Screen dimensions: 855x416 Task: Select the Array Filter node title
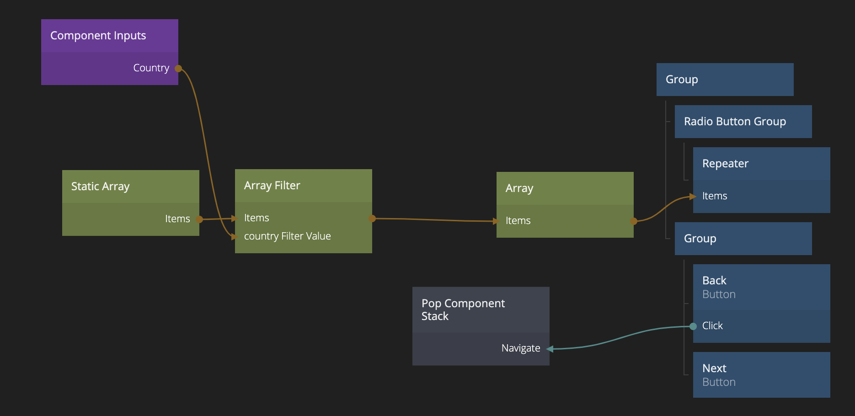coord(272,186)
